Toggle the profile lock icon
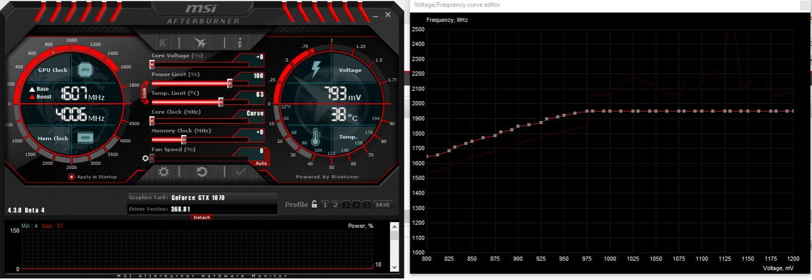The image size is (812, 280). (x=314, y=204)
